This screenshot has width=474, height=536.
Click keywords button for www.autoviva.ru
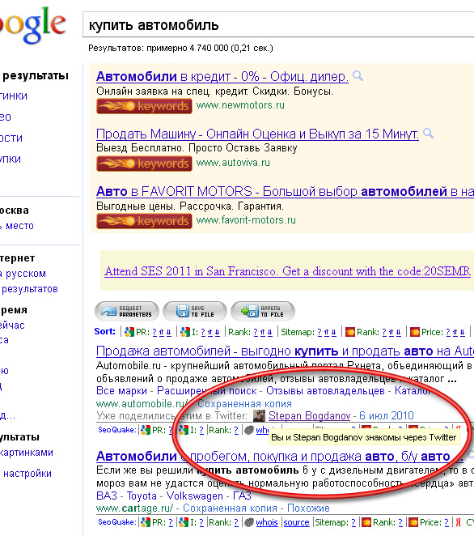tap(144, 164)
